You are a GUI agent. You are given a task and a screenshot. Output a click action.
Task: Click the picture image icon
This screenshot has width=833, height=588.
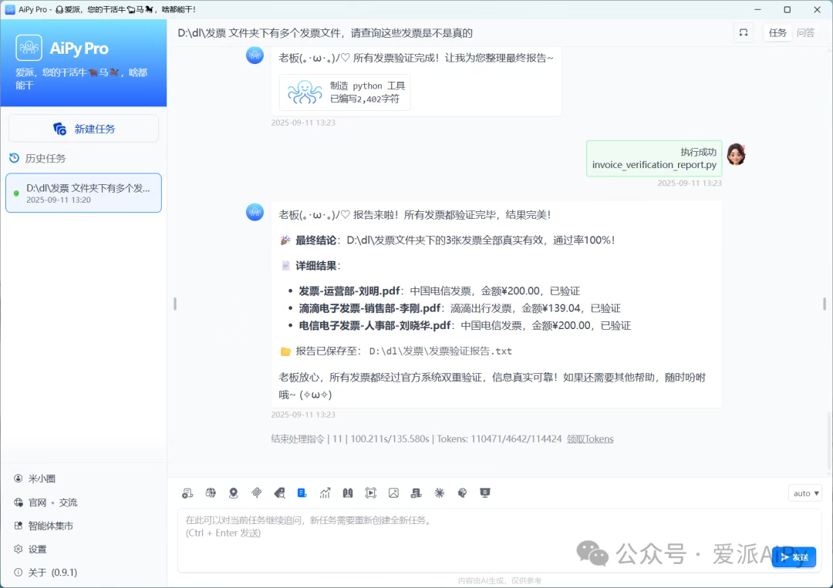[393, 493]
